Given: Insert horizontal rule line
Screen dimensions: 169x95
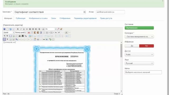Looking at the screenshot, I should click(69, 32).
